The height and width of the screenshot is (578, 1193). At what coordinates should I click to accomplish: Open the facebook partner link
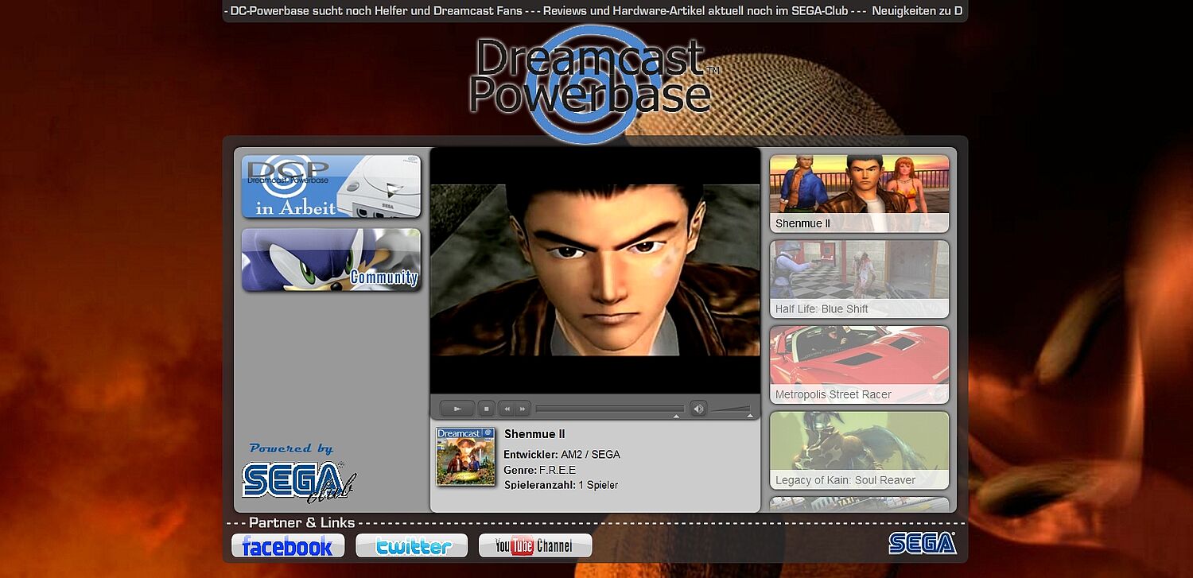[x=288, y=545]
